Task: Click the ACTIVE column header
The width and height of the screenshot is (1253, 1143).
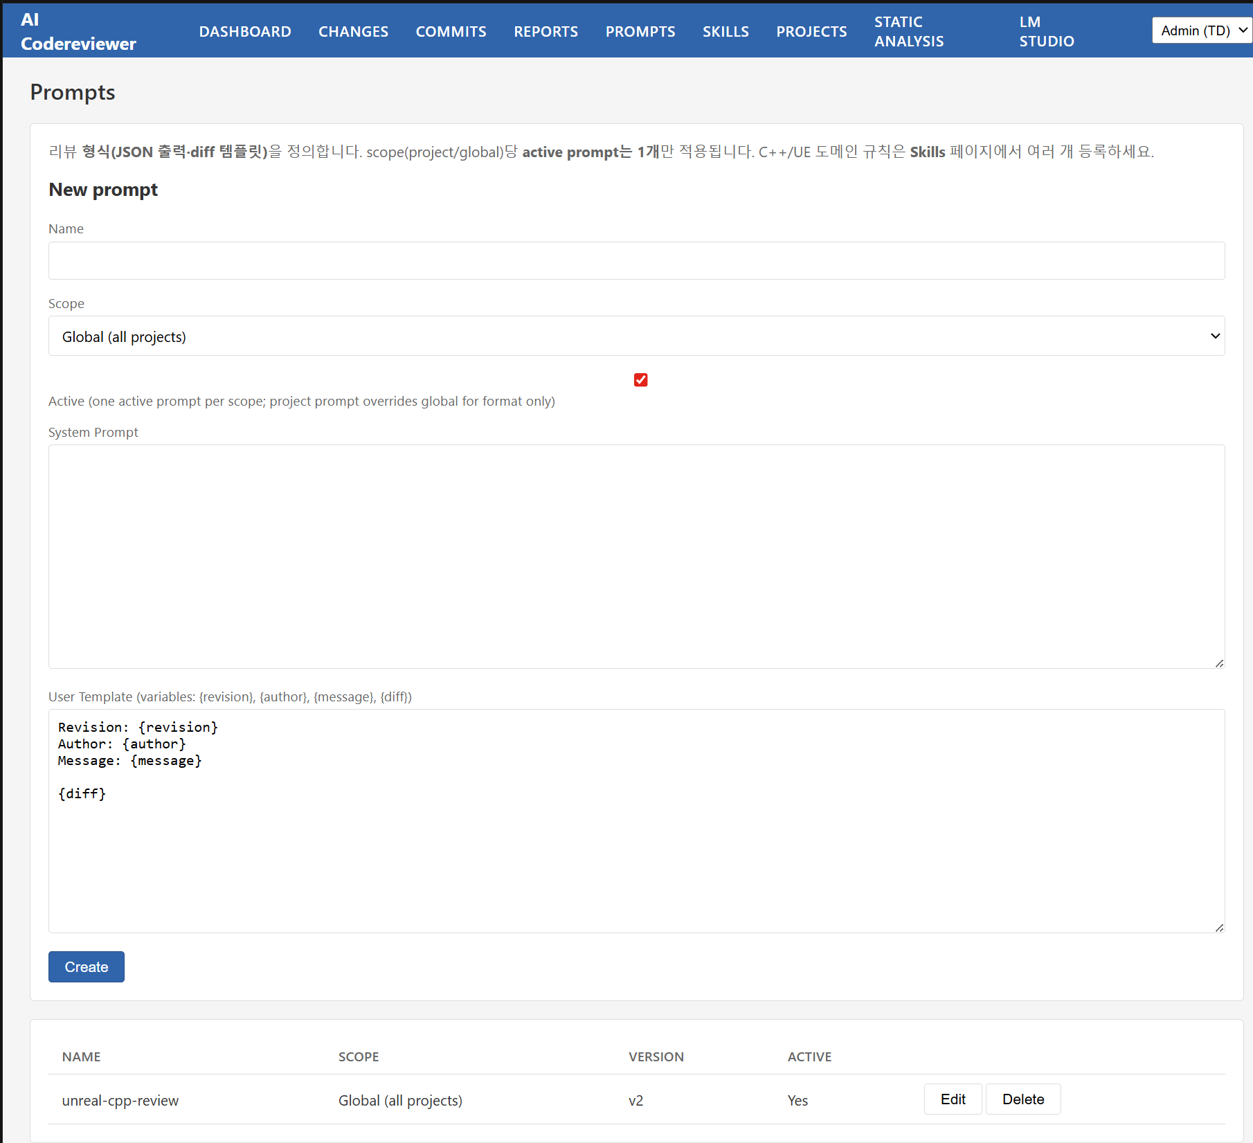Action: [810, 1056]
